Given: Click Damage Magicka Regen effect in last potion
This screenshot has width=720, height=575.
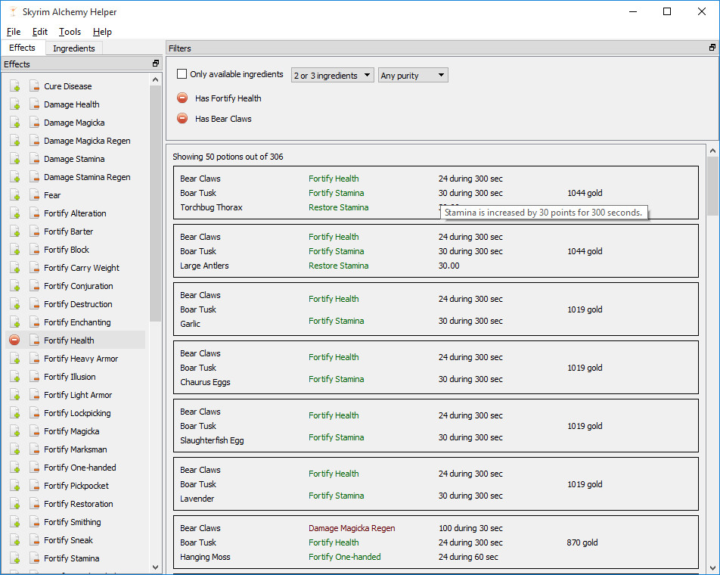Looking at the screenshot, I should pos(352,528).
